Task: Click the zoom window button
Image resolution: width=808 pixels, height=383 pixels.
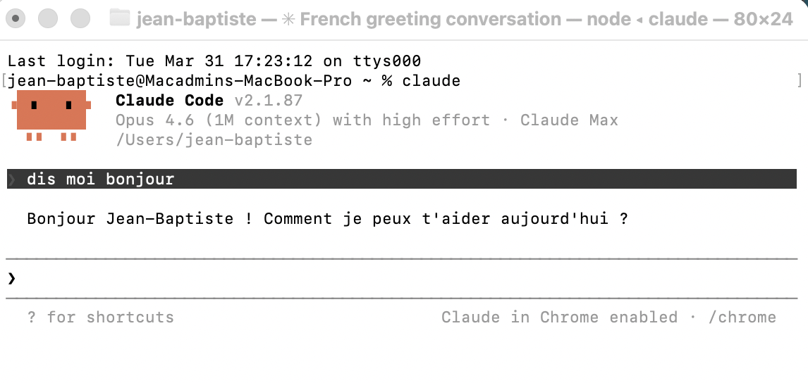Action: 80,18
